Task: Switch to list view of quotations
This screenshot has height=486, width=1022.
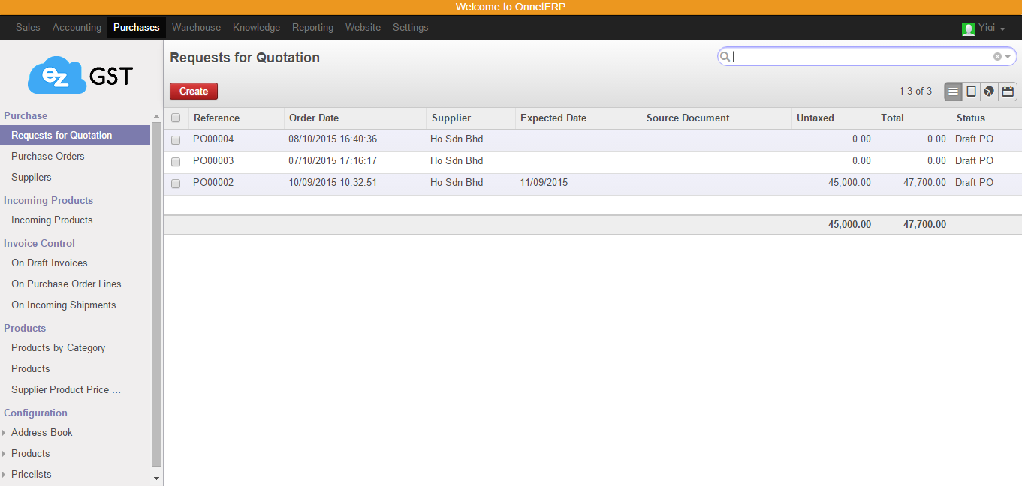Action: click(952, 91)
